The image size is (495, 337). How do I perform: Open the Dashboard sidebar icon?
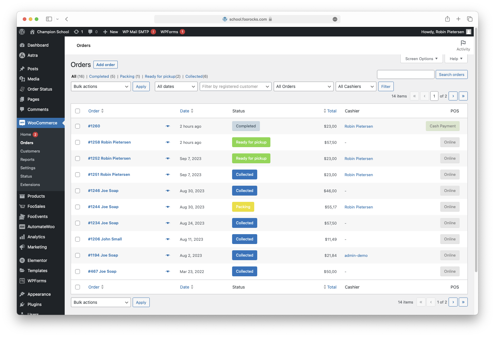(22, 45)
